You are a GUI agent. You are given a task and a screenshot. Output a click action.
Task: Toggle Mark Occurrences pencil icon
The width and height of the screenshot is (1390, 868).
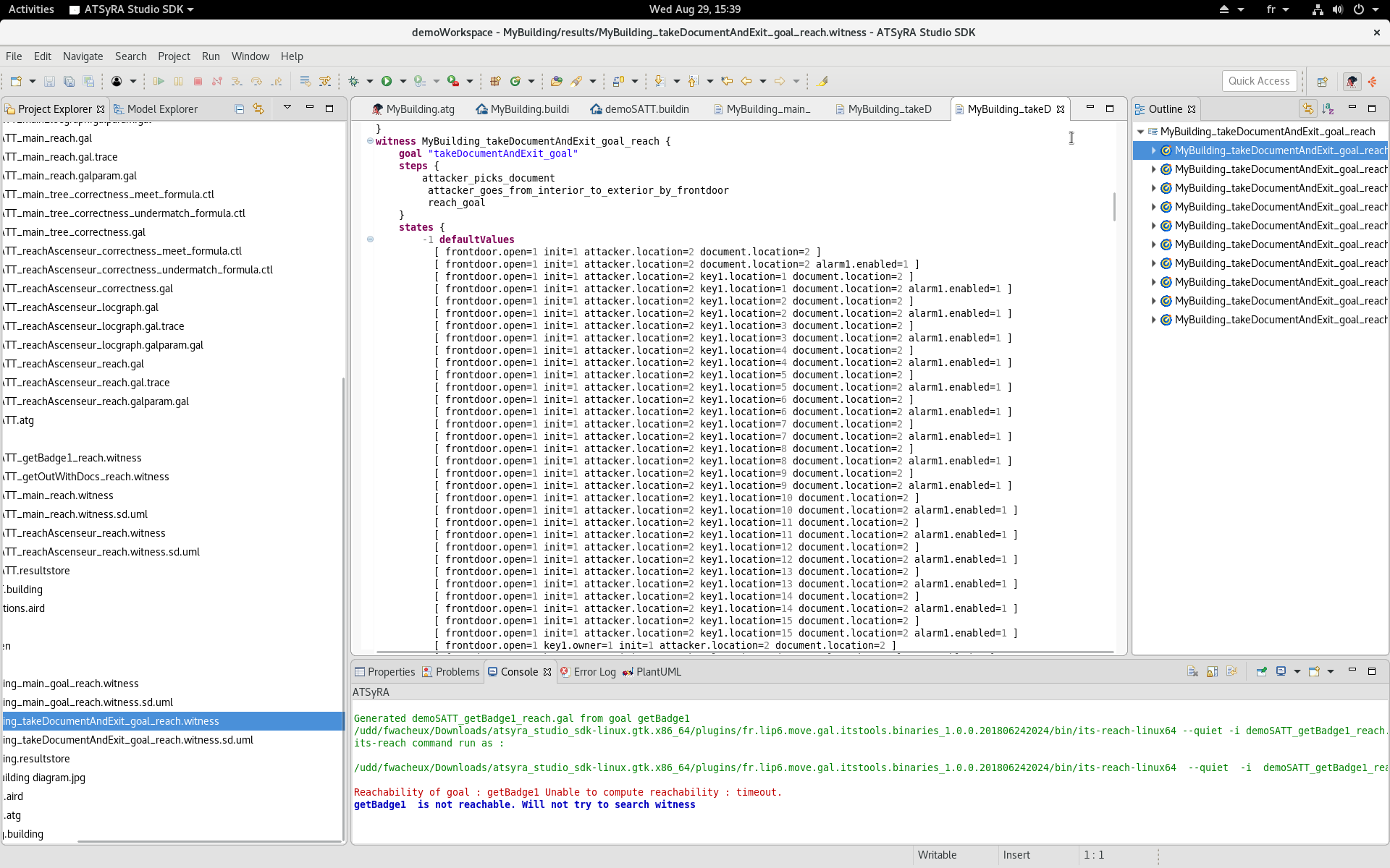[x=822, y=82]
